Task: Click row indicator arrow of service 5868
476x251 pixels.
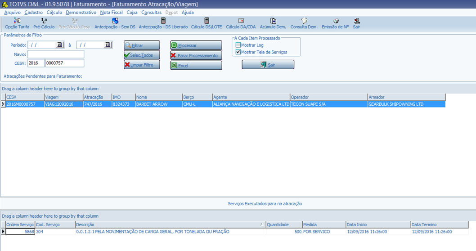Action: (3, 232)
